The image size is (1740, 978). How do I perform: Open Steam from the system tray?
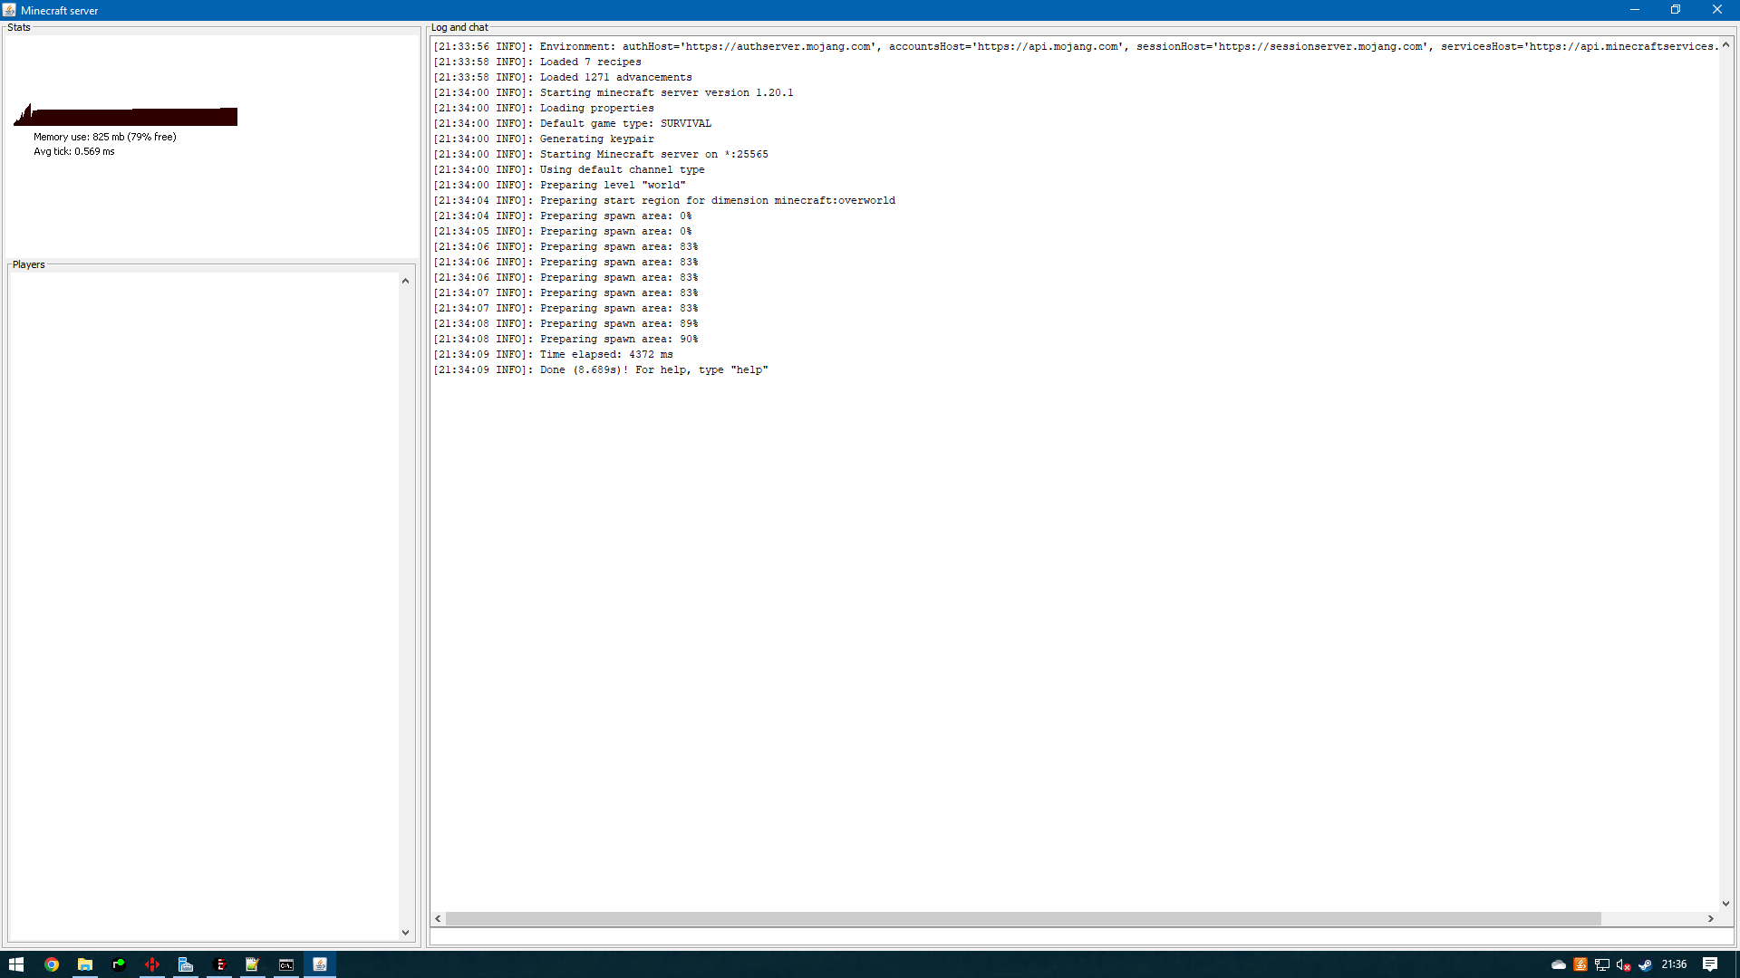[x=1645, y=964]
